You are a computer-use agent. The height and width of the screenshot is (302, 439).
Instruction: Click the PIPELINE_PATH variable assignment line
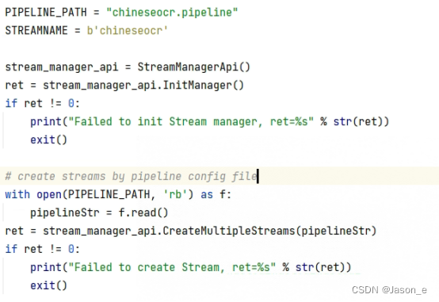pos(121,13)
